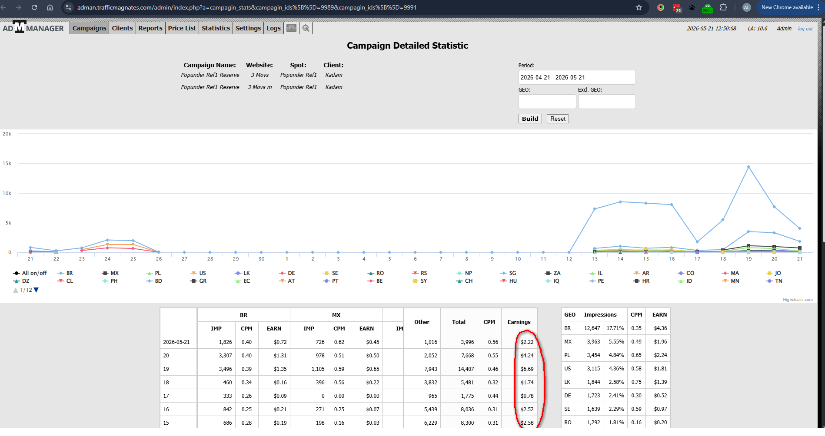Screen dimensions: 825x436
Task: Open the browser extensions puzzle icon
Action: (x=723, y=7)
